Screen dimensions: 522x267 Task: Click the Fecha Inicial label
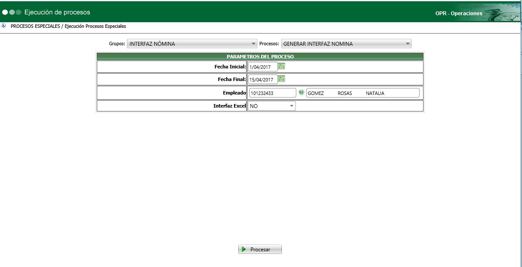[x=230, y=67]
